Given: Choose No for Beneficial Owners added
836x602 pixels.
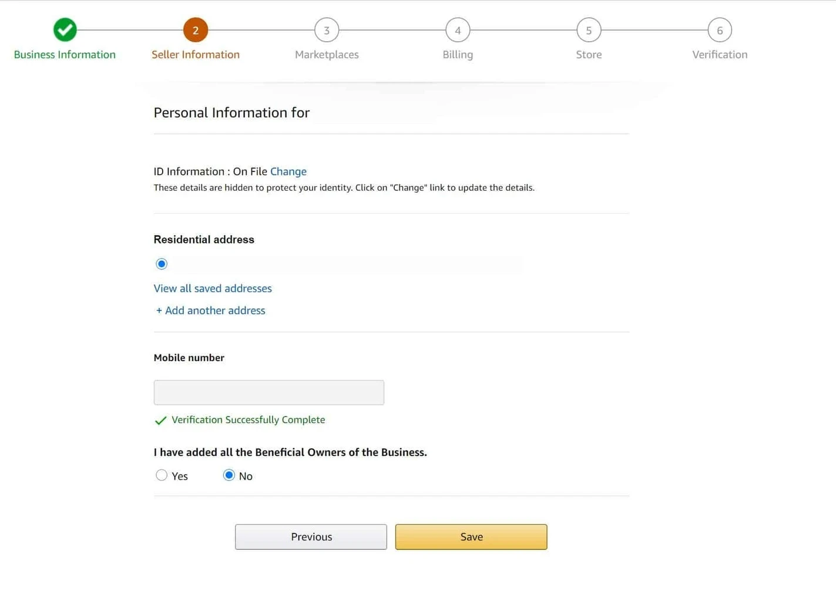Looking at the screenshot, I should 229,475.
